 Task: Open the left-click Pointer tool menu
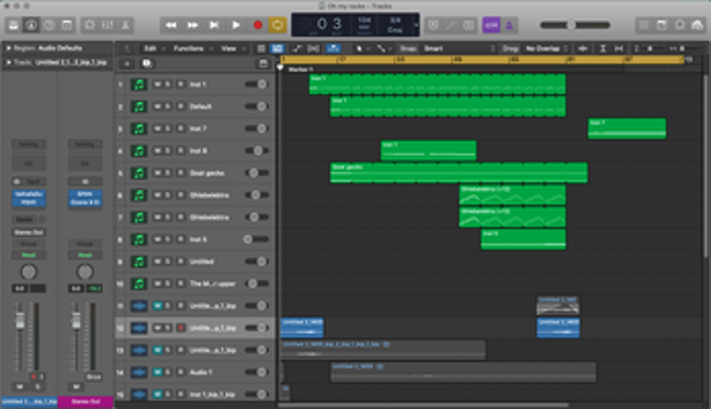click(x=361, y=49)
